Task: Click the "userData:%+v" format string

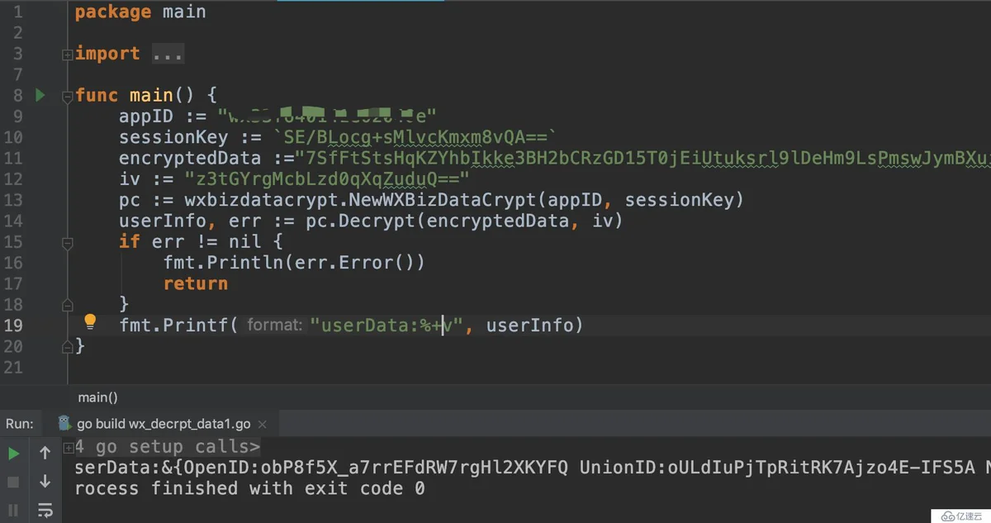Action: [386, 326]
